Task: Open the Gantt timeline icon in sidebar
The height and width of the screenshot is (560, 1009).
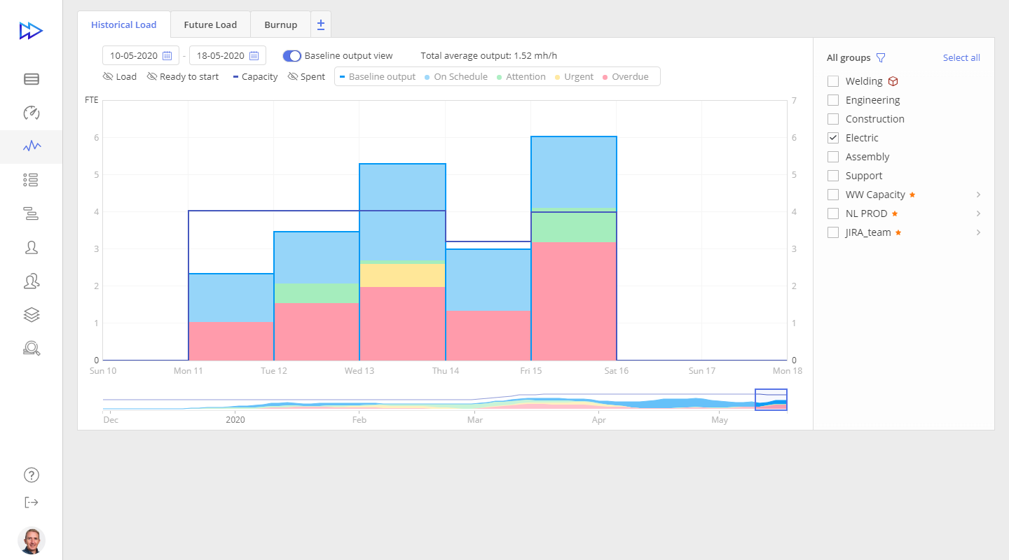Action: click(x=32, y=214)
